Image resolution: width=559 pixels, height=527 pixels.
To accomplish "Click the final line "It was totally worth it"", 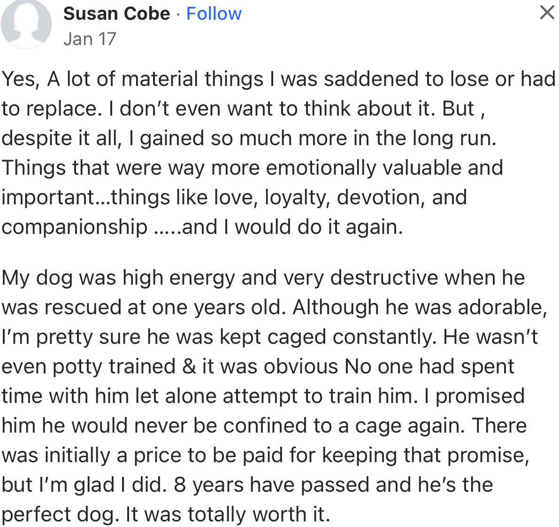I will (x=228, y=514).
